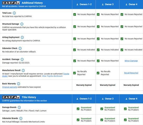The image size is (143, 125).
Task: Click 'Warranty Expired' under Owners 1-2
Action: 84,85
